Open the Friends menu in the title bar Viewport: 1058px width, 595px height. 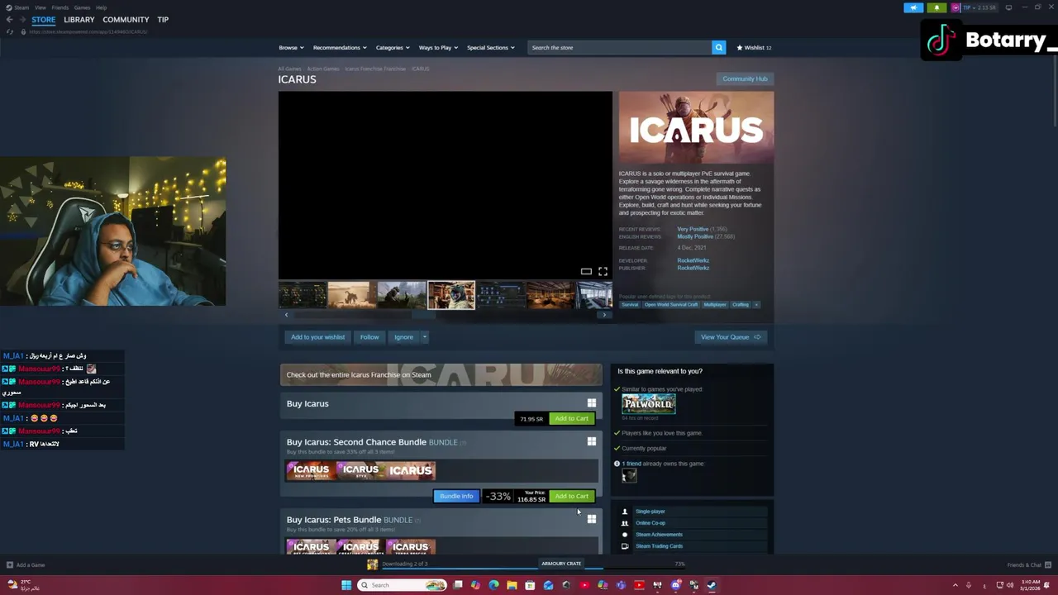click(60, 7)
